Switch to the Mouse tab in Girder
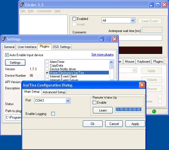169x150 pixels. tap(130, 62)
